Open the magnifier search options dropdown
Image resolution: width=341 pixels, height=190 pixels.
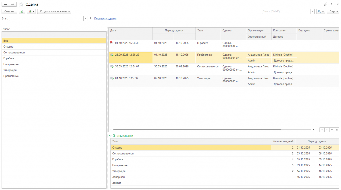click(x=320, y=11)
